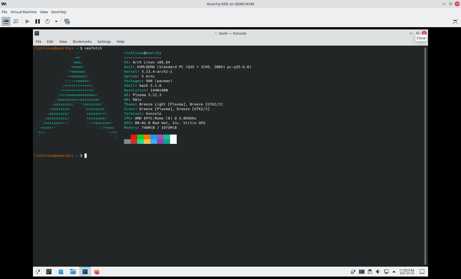Click the Run virtual machine play button
This screenshot has height=279, width=461.
(27, 21)
